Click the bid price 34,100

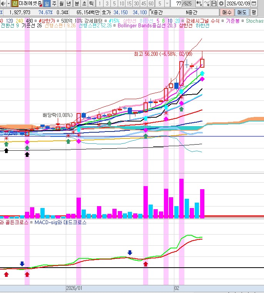[x=140, y=13]
